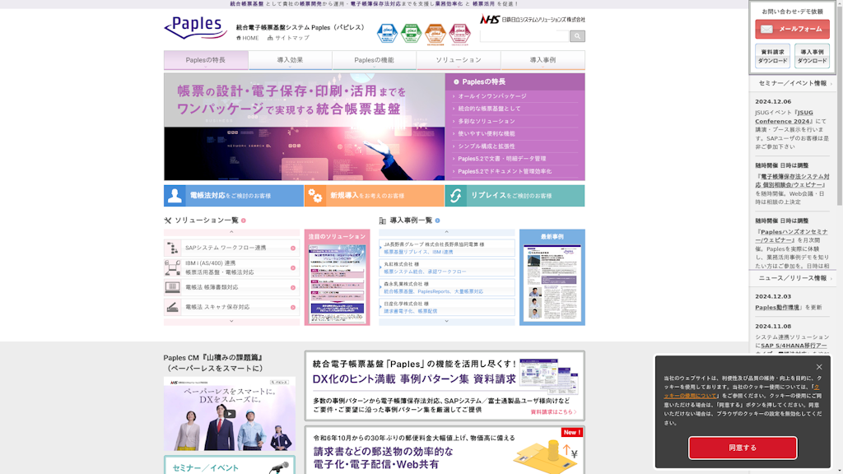
Task: Click the search text input field
Action: click(524, 36)
